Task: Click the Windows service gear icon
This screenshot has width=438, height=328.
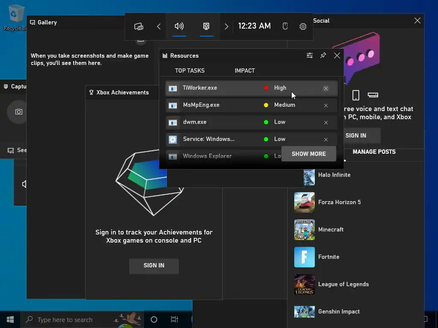Action: (x=173, y=140)
